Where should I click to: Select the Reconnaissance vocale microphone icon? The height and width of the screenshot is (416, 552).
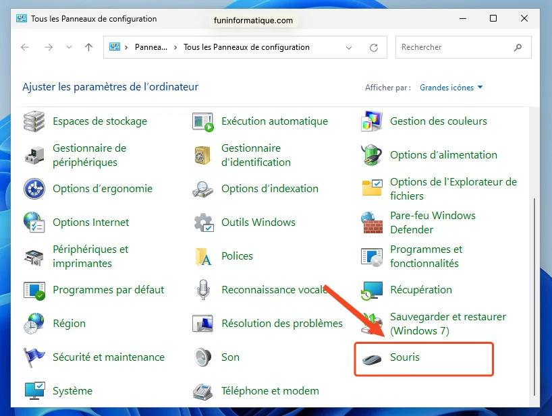click(x=201, y=290)
